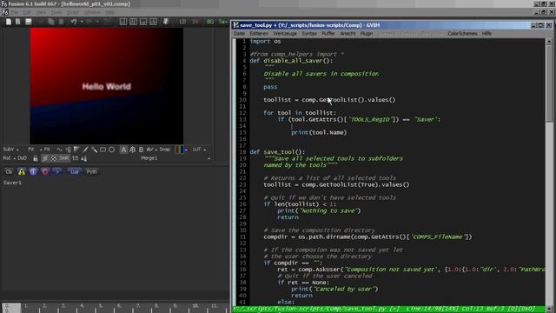Click the Open composition icon in Fusion toolbar
Image resolution: width=556 pixels, height=313 pixels.
coord(17,22)
